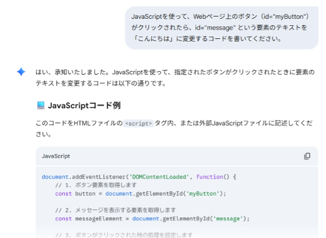Click the function keyword in the code

pos(209,177)
